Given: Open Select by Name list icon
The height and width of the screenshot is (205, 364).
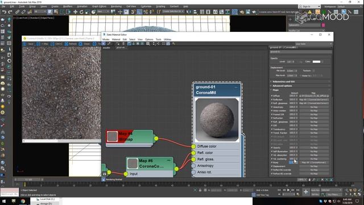Looking at the screenshot, I should [56, 12].
